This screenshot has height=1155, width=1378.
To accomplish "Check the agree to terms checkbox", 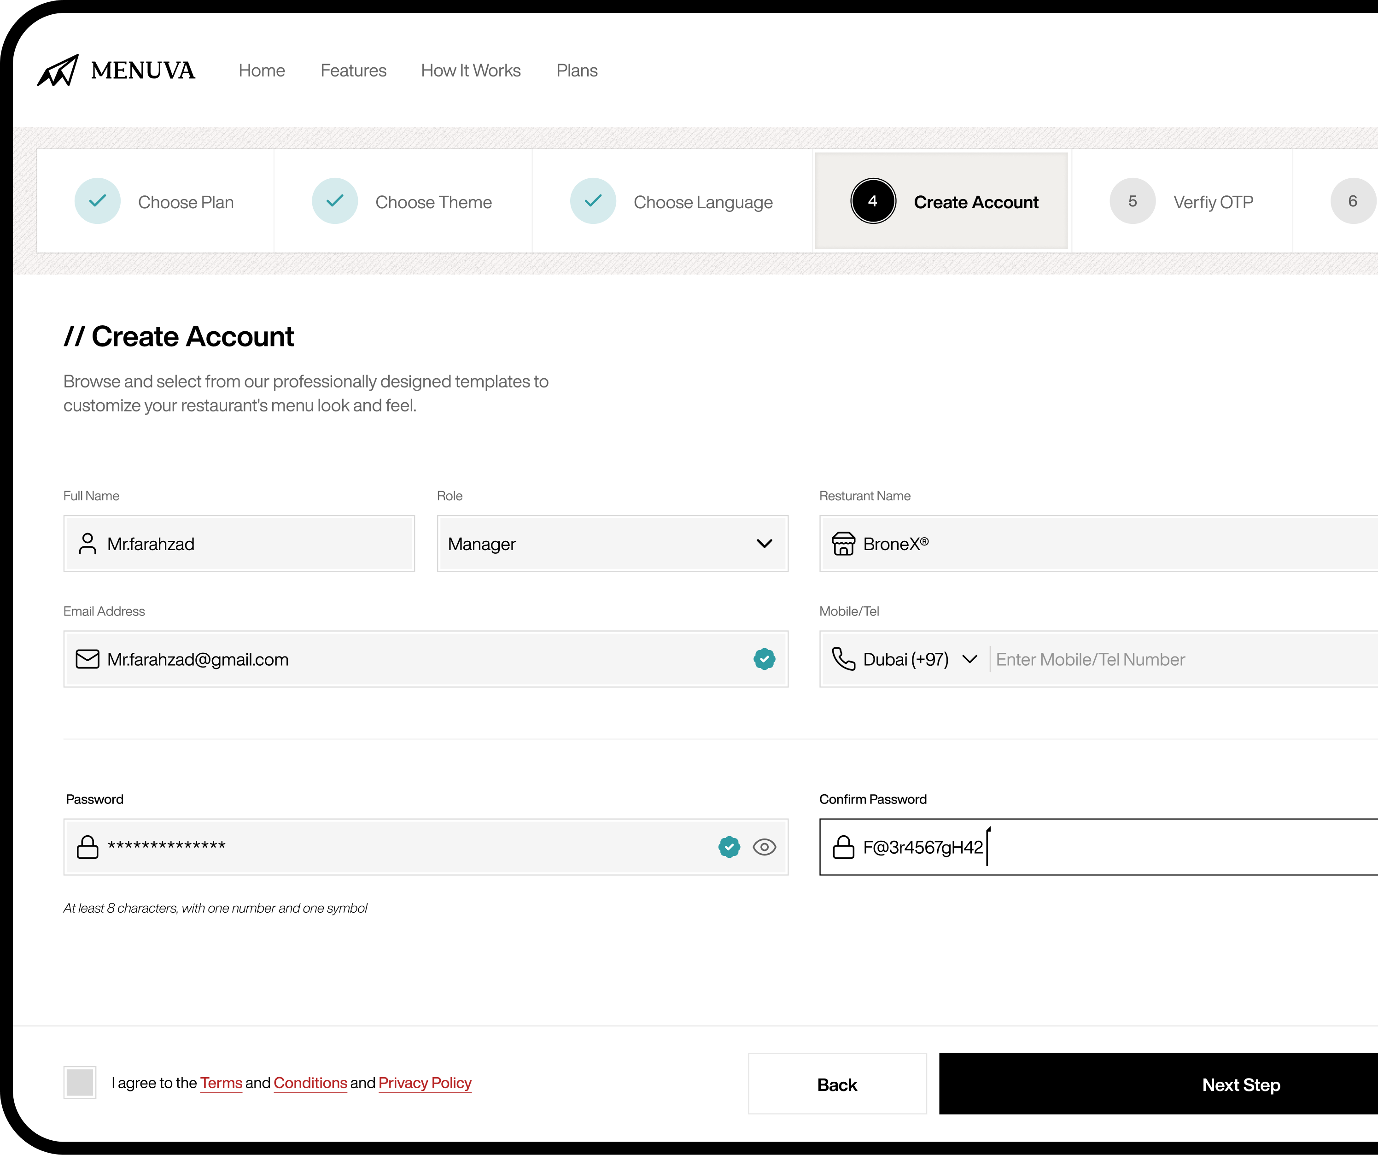I will (80, 1082).
